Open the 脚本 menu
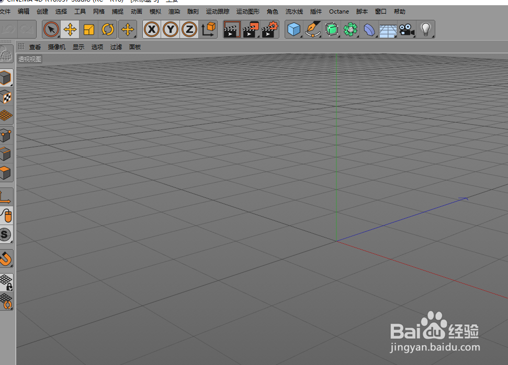 [362, 11]
